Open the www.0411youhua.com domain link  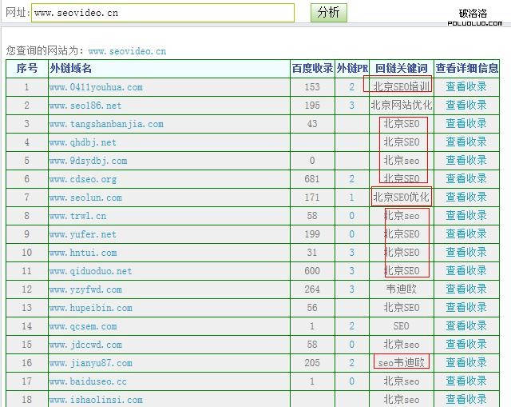pyautogui.click(x=96, y=87)
